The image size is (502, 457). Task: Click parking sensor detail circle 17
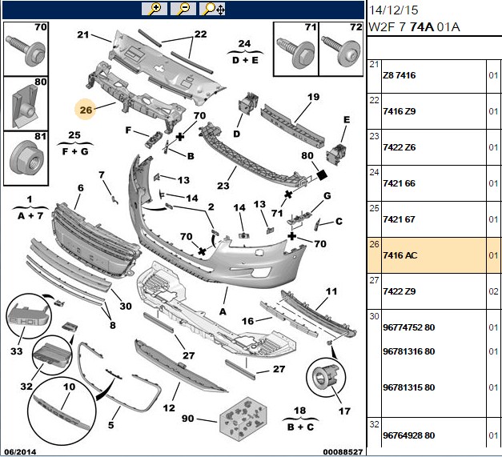(326, 377)
